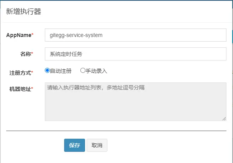Click the 机器地址 field label
Image resolution: width=233 pixels, height=163 pixels.
pos(20,89)
